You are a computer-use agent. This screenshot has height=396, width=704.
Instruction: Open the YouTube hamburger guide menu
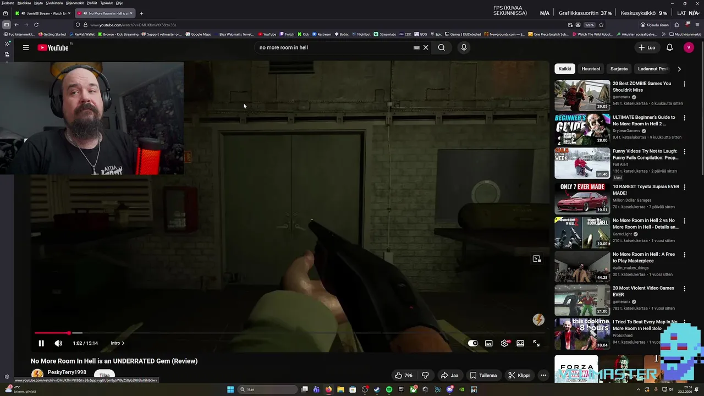pos(26,48)
